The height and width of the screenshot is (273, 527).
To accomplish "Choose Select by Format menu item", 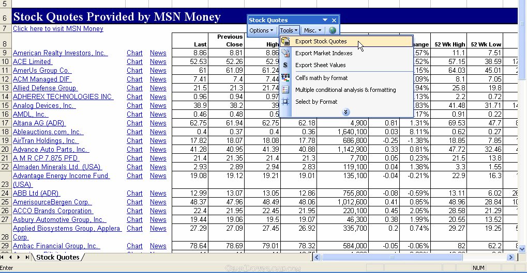I will point(346,102).
